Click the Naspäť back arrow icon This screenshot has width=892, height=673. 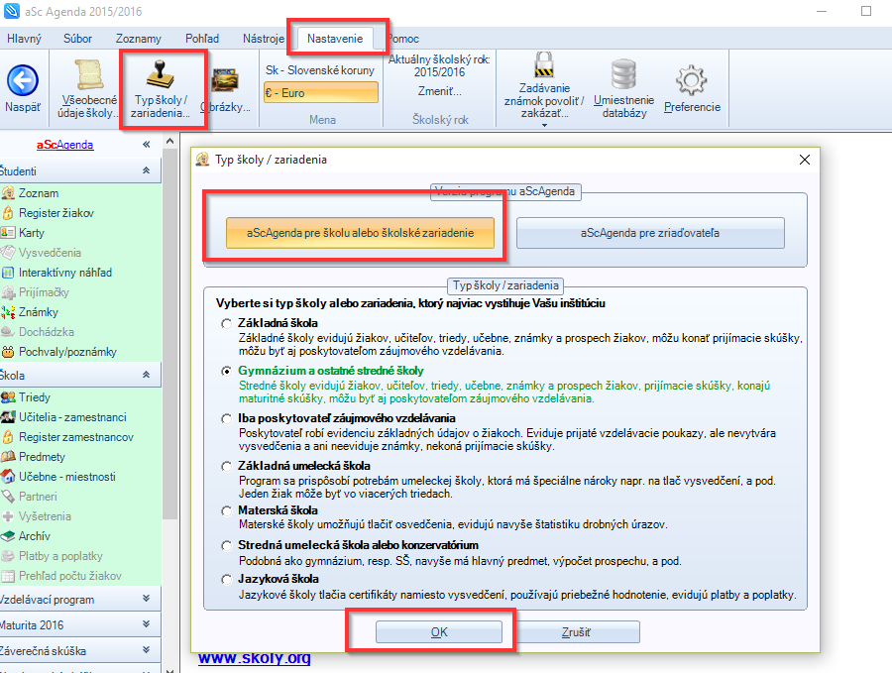click(x=23, y=81)
